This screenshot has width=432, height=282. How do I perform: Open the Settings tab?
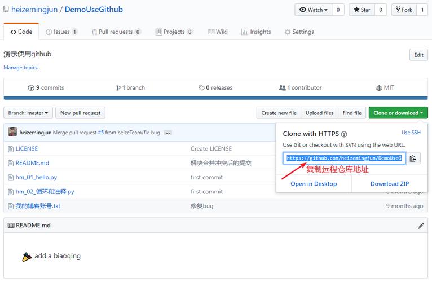click(299, 32)
